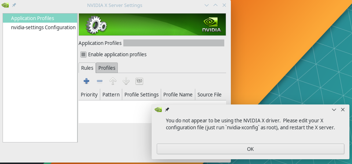Click NVIDIA logo icon in main window titlebar
This screenshot has width=352, height=164.
(x=6, y=5)
